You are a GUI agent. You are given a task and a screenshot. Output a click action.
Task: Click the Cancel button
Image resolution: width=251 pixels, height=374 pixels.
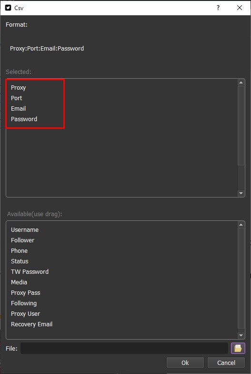[x=226, y=363]
